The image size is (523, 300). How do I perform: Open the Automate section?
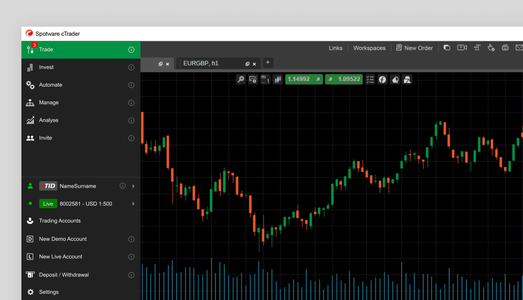pyautogui.click(x=81, y=85)
